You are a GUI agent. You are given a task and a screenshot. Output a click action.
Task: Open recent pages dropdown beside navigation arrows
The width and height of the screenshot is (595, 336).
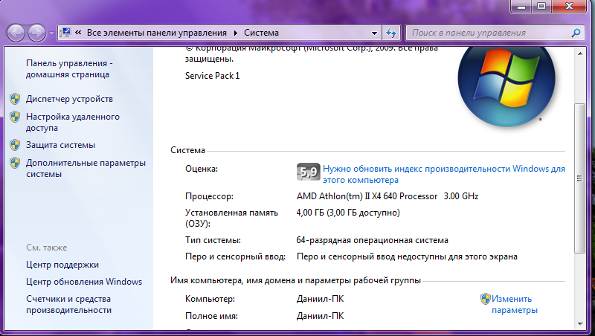click(51, 33)
